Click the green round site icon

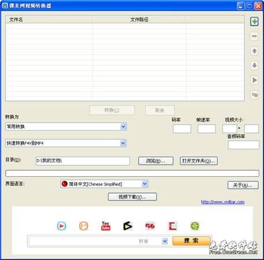coord(195,226)
